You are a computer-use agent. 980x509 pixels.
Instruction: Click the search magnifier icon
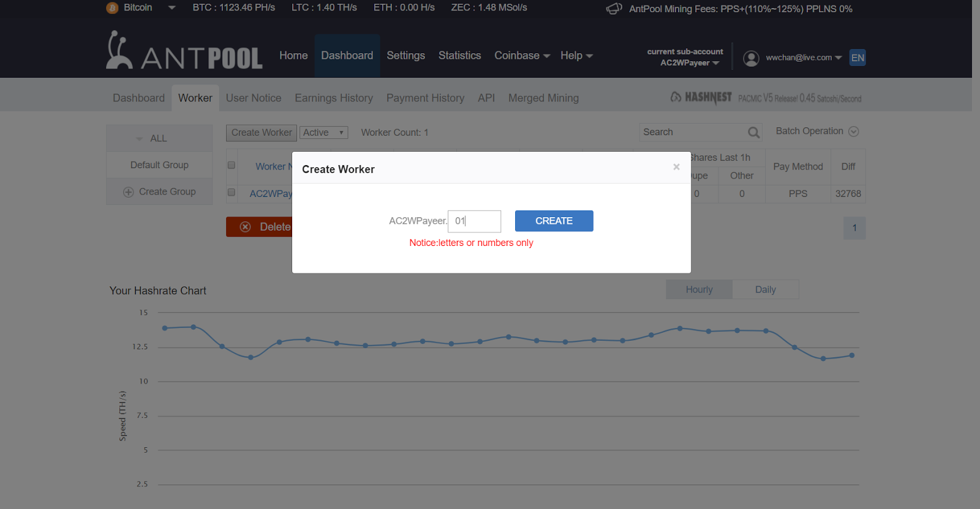(753, 133)
